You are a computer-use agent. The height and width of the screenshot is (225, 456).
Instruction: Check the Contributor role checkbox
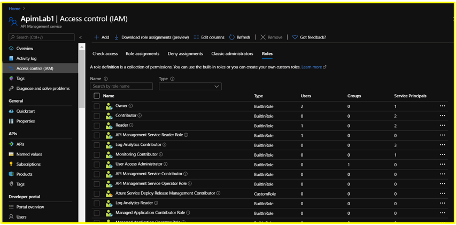coord(97,116)
